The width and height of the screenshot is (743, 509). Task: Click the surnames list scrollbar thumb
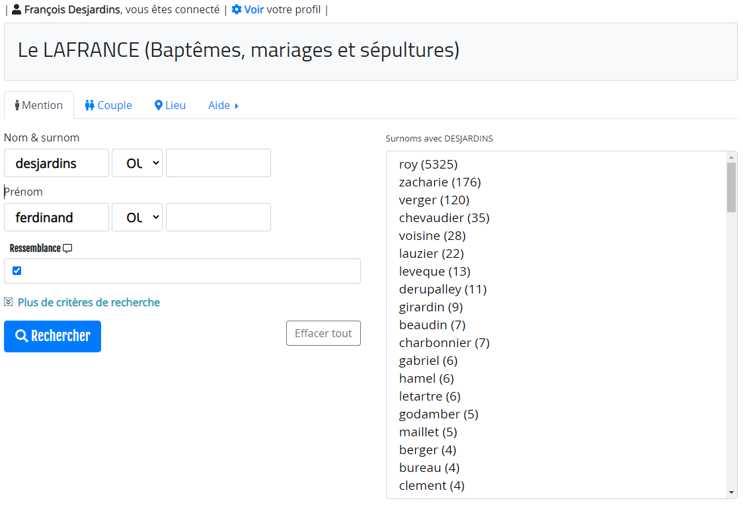[x=731, y=187]
